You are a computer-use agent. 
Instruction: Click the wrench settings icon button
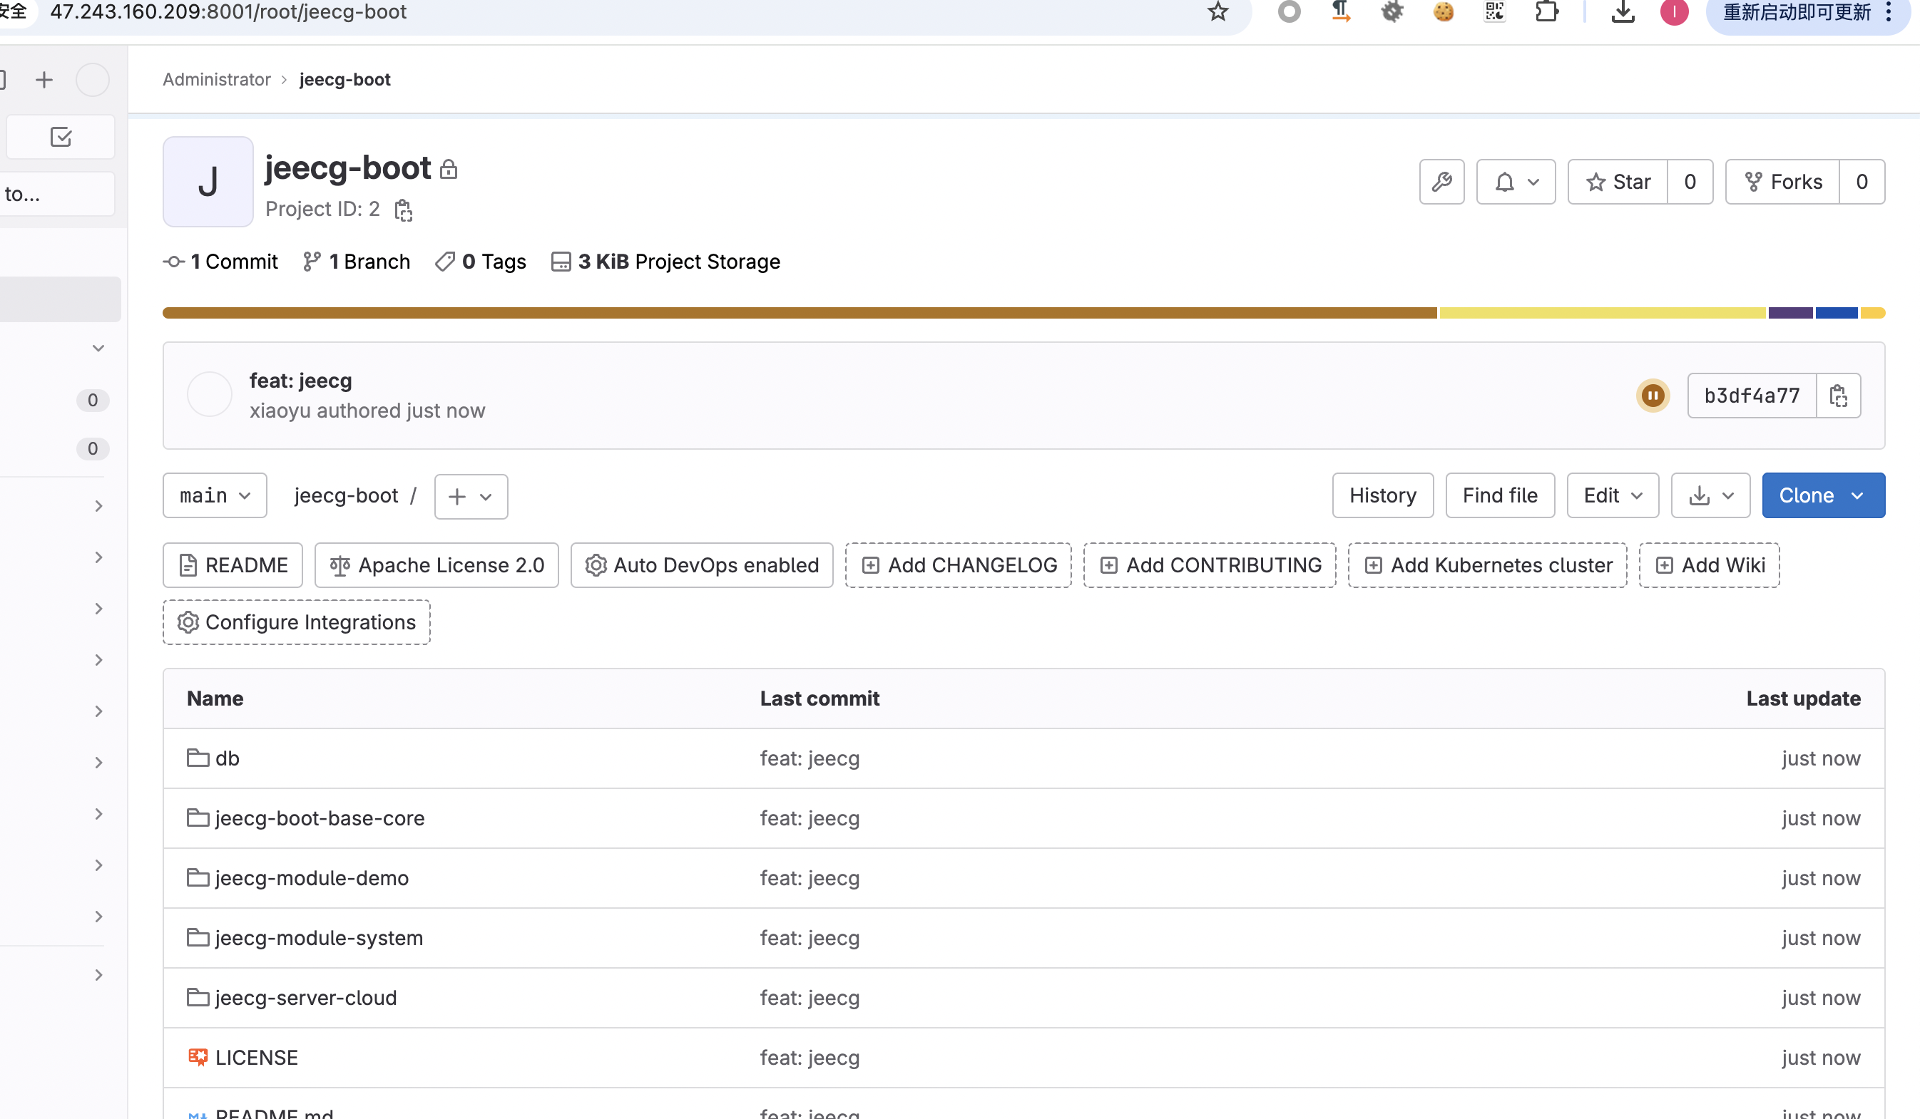1441,182
